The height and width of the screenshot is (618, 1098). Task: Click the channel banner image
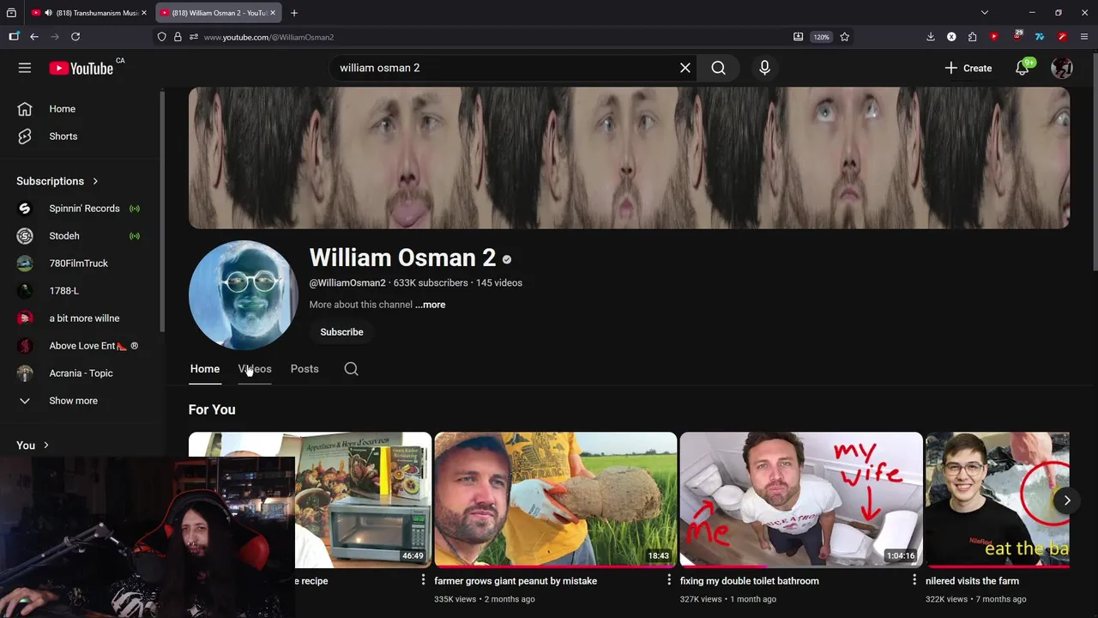(629, 158)
